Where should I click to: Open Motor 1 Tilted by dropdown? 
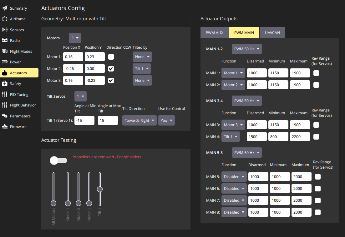[x=142, y=57]
